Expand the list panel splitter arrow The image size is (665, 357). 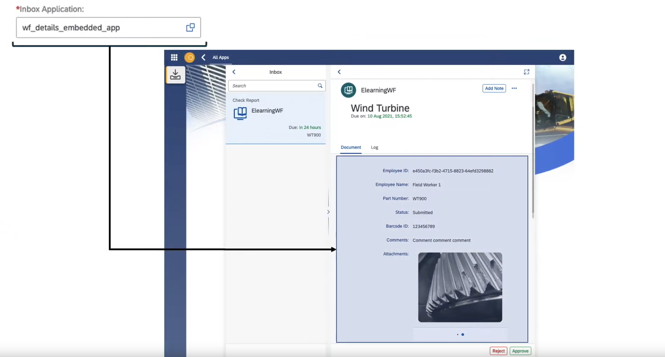point(328,212)
